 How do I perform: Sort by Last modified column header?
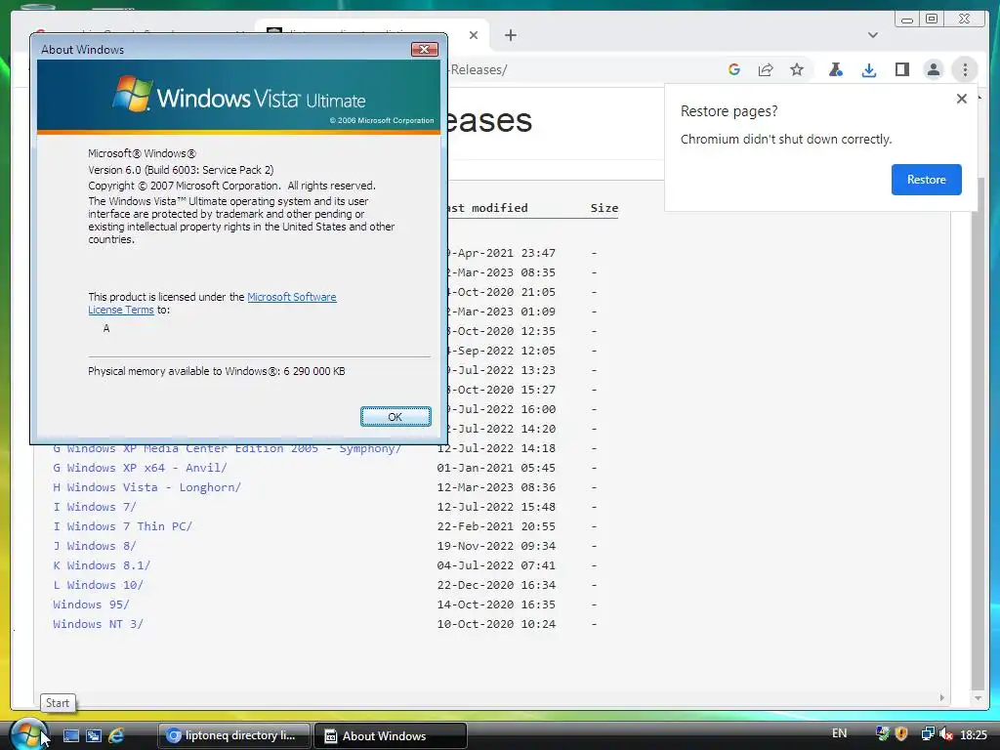[488, 208]
